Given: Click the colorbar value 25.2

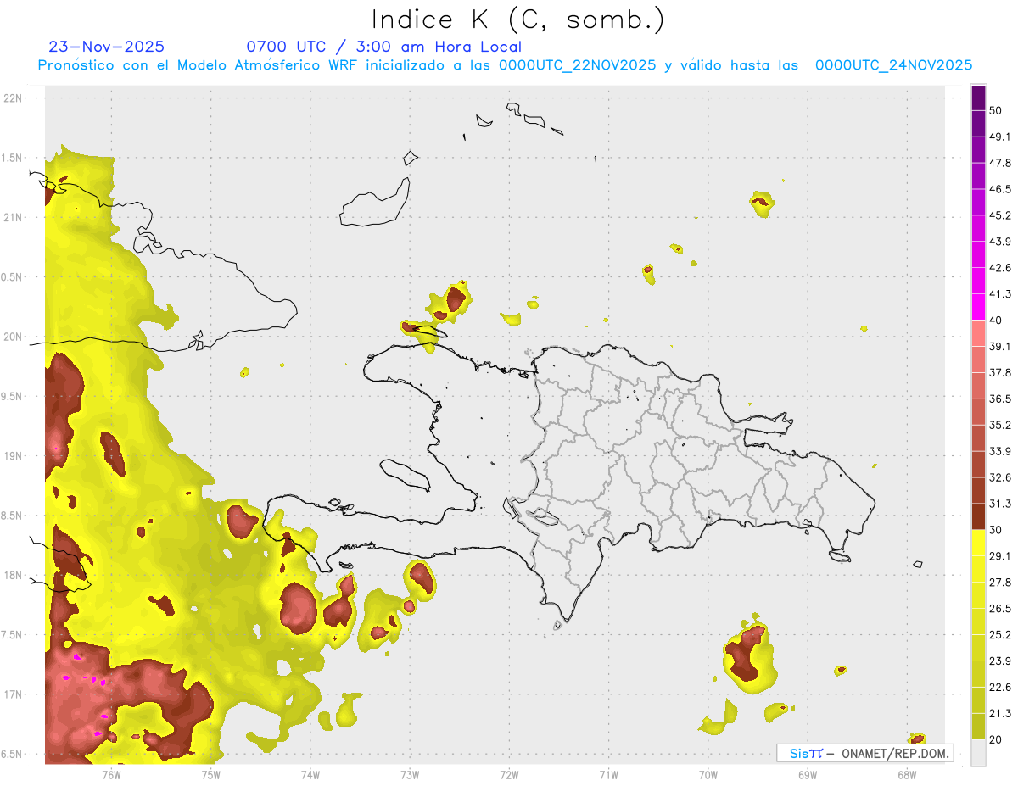Looking at the screenshot, I should pos(1000,634).
